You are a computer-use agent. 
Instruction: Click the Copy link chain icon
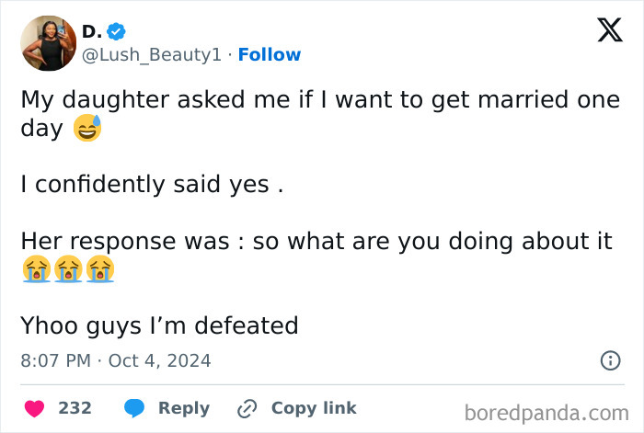click(x=247, y=408)
